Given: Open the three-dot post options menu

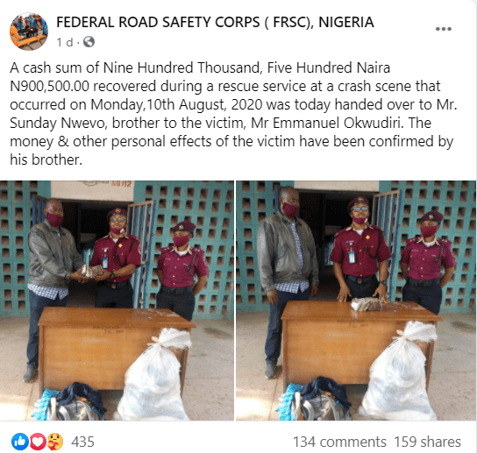Looking at the screenshot, I should 443,29.
